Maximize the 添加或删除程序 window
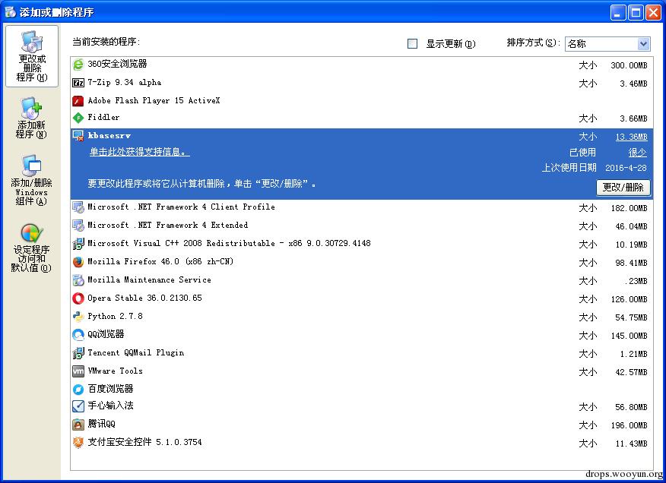This screenshot has width=666, height=483. click(x=636, y=13)
